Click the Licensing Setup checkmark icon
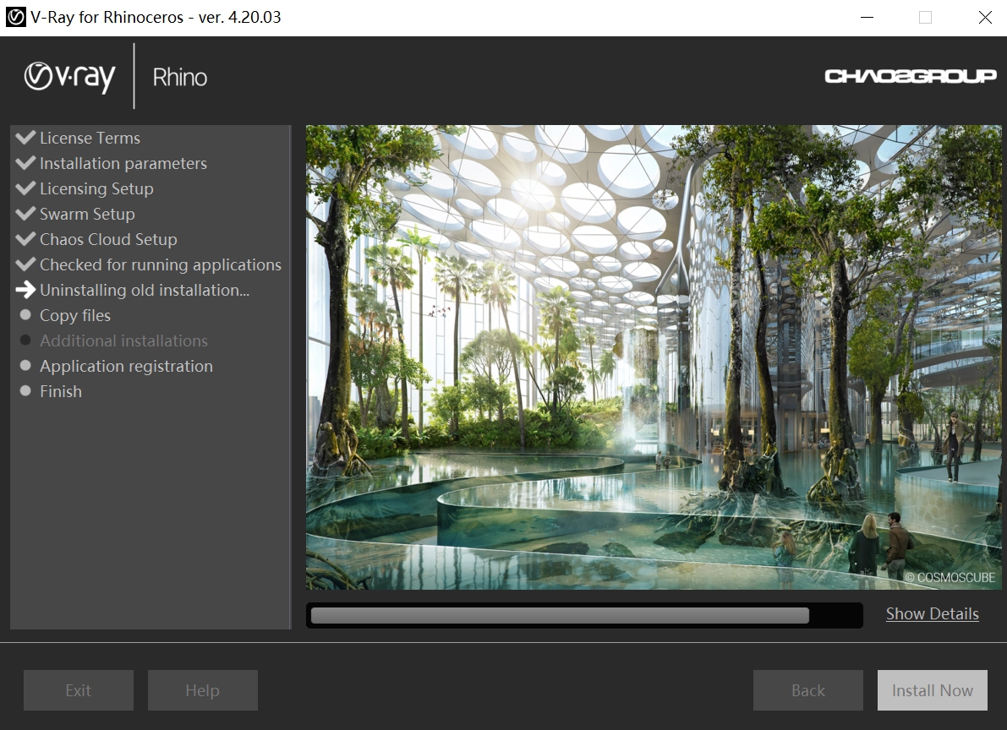 pos(25,188)
